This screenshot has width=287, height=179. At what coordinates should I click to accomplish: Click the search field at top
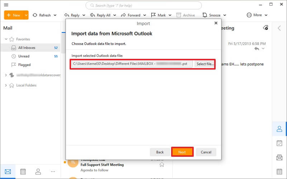[143, 5]
